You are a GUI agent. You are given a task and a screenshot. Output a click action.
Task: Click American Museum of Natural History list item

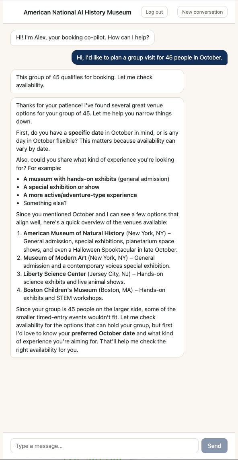click(x=101, y=241)
